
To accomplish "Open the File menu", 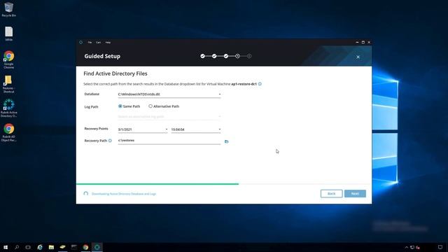I will (x=90, y=42).
